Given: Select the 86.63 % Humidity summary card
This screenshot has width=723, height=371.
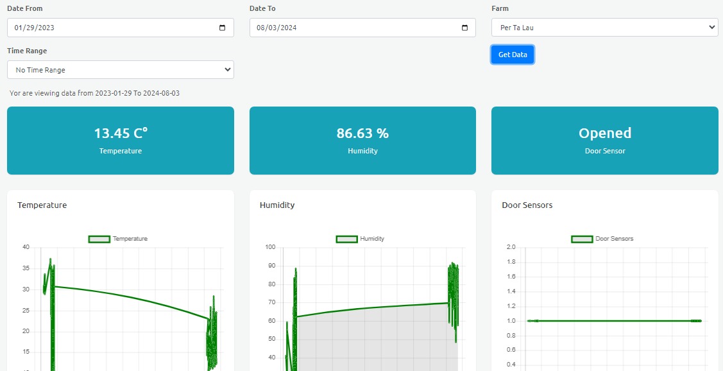Looking at the screenshot, I should pos(362,141).
